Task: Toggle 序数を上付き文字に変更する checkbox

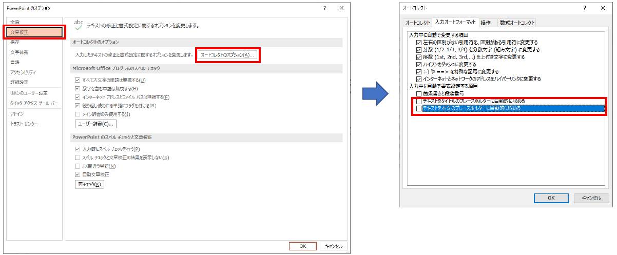Action: click(x=419, y=57)
